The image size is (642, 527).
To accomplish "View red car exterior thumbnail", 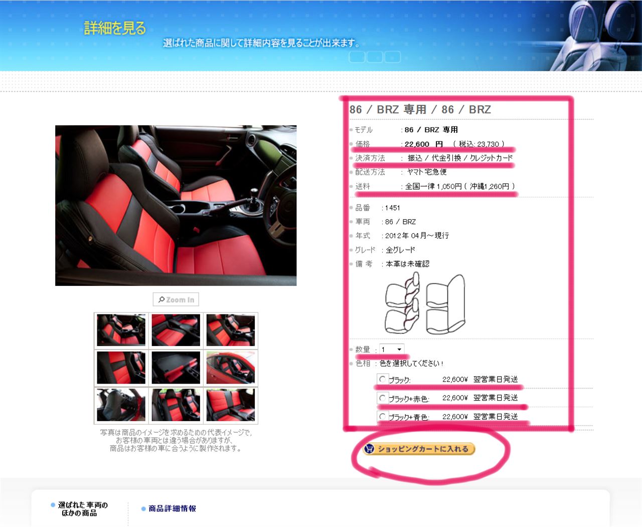I will 231,368.
